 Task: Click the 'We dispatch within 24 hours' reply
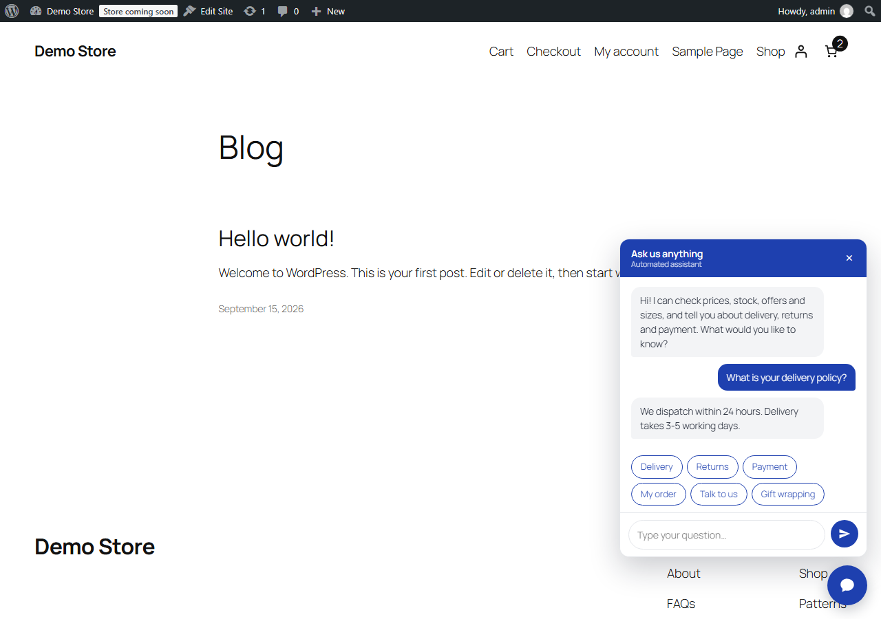tap(728, 418)
